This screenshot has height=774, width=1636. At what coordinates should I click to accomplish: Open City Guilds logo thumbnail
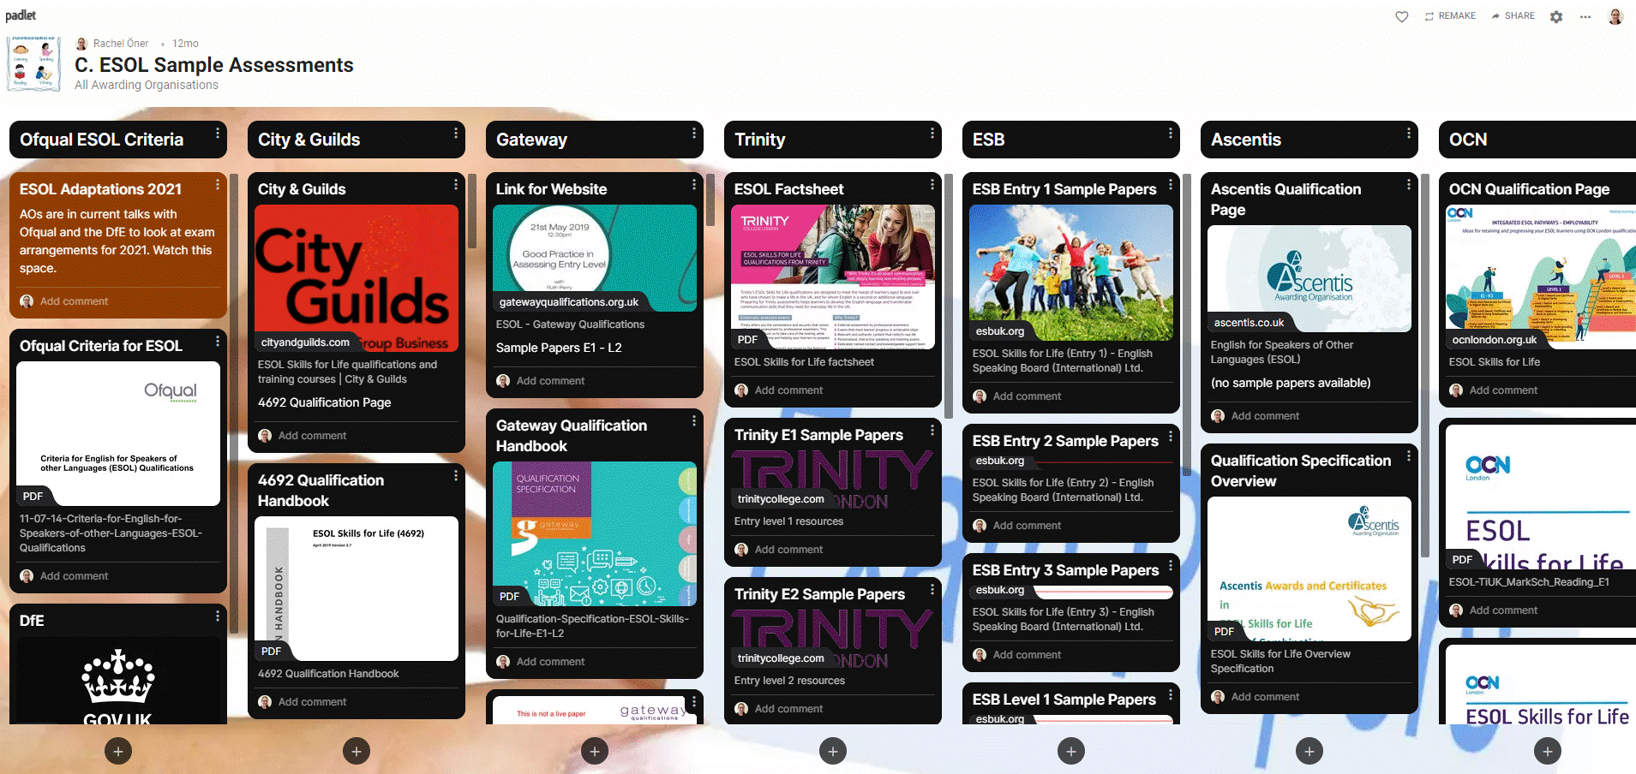click(357, 278)
